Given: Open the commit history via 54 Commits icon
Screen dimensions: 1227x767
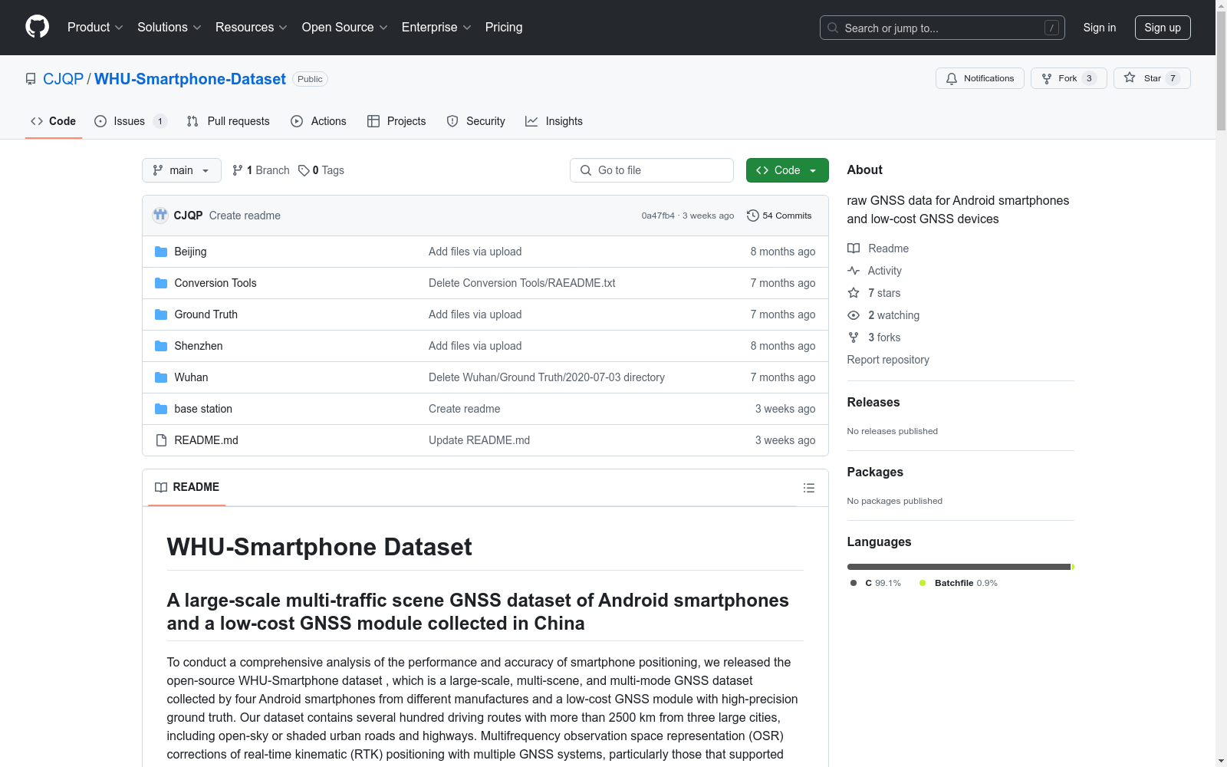Looking at the screenshot, I should click(752, 216).
